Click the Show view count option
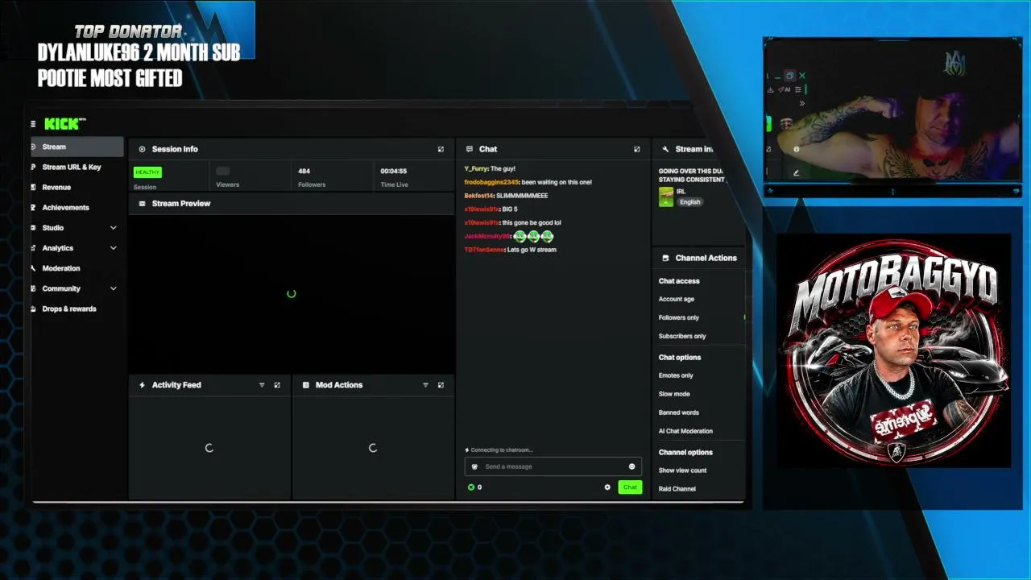Viewport: 1031px width, 580px height. pos(682,470)
